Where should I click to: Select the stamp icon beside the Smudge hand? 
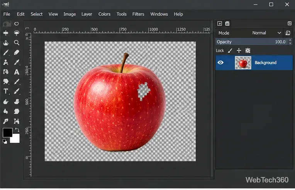click(17, 102)
